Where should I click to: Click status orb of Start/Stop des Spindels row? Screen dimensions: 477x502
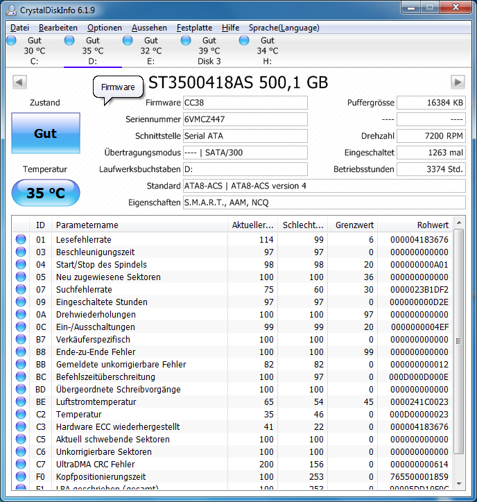pos(21,264)
